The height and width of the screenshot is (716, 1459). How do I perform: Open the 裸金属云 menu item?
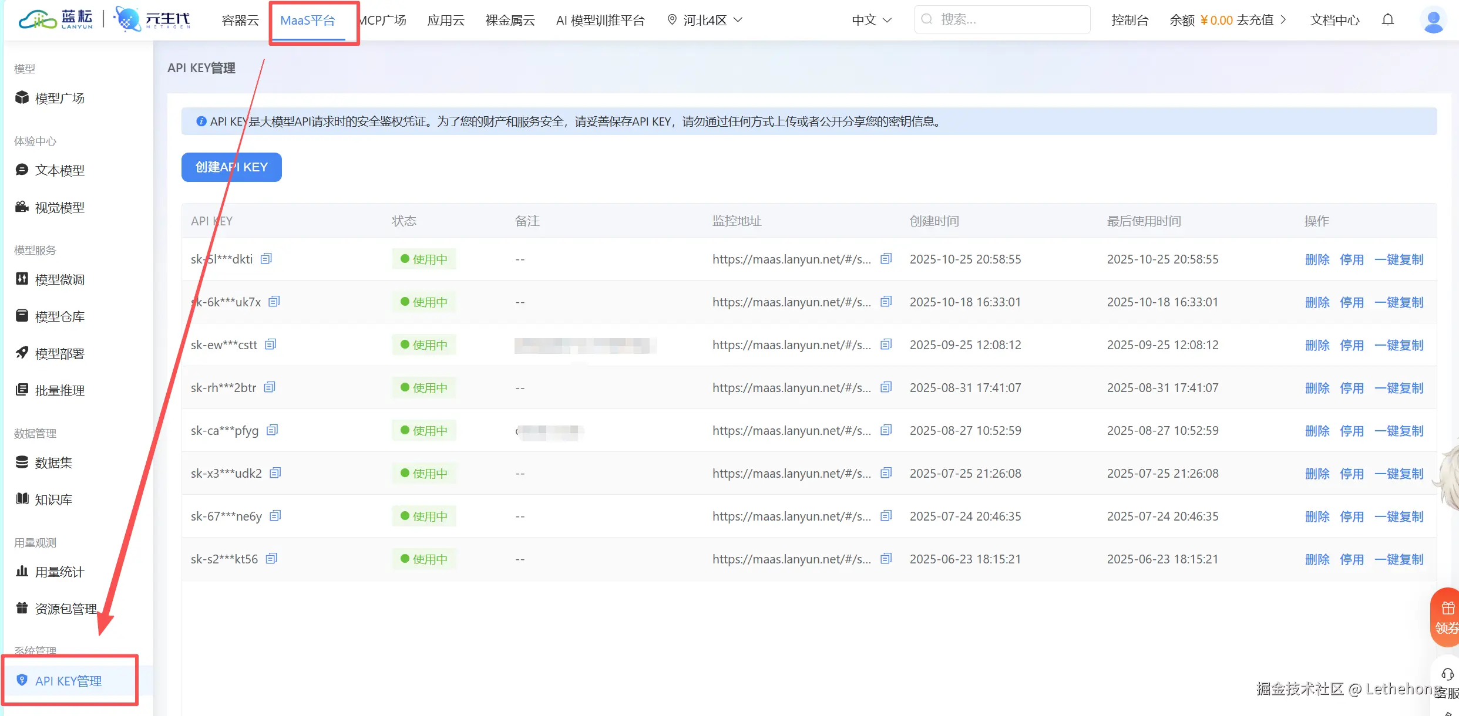(x=510, y=21)
